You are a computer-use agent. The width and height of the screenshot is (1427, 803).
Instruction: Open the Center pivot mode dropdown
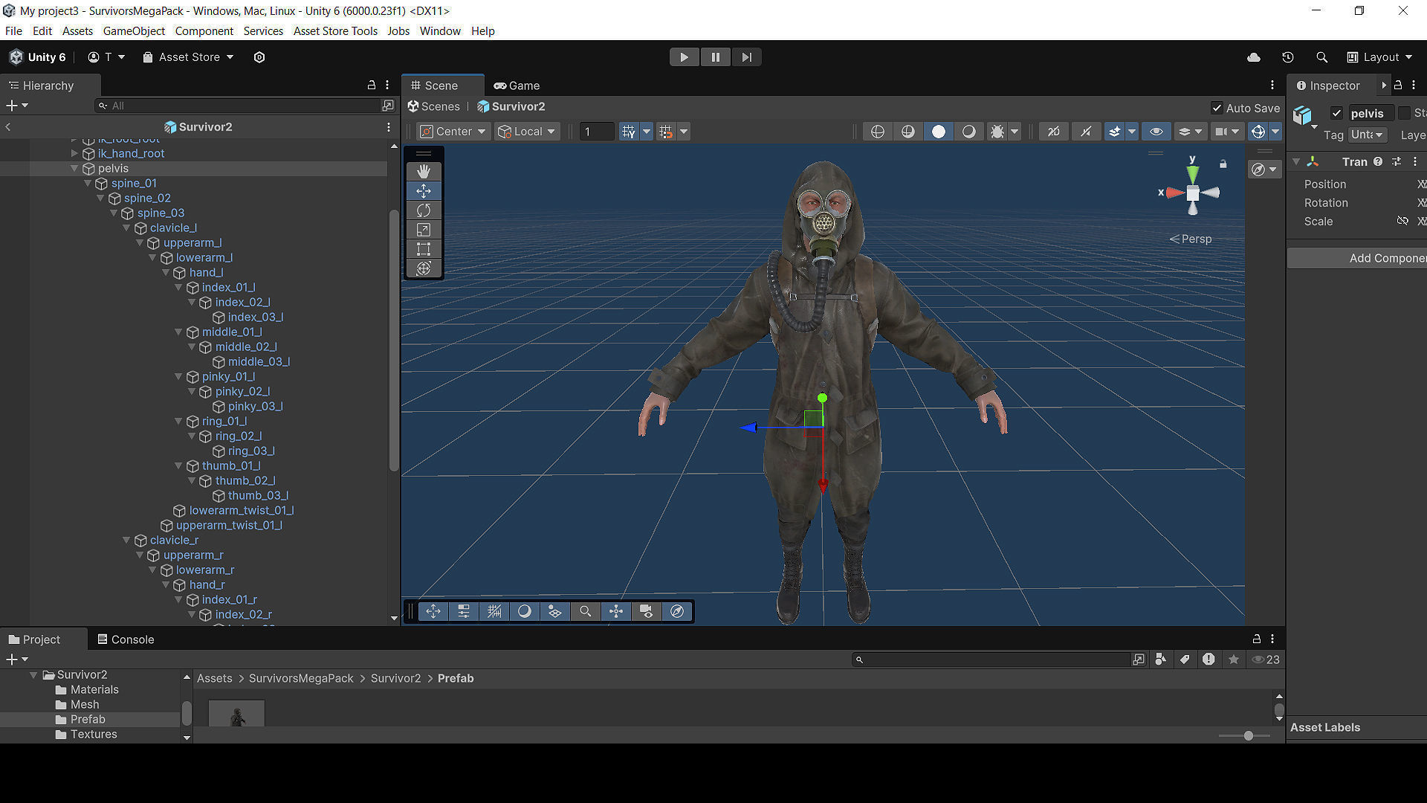click(x=453, y=132)
